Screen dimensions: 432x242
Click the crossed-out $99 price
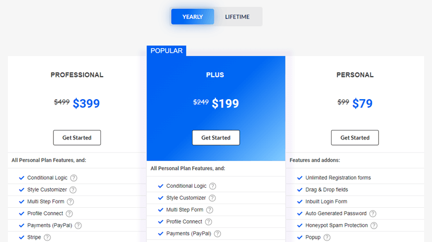[x=343, y=102]
